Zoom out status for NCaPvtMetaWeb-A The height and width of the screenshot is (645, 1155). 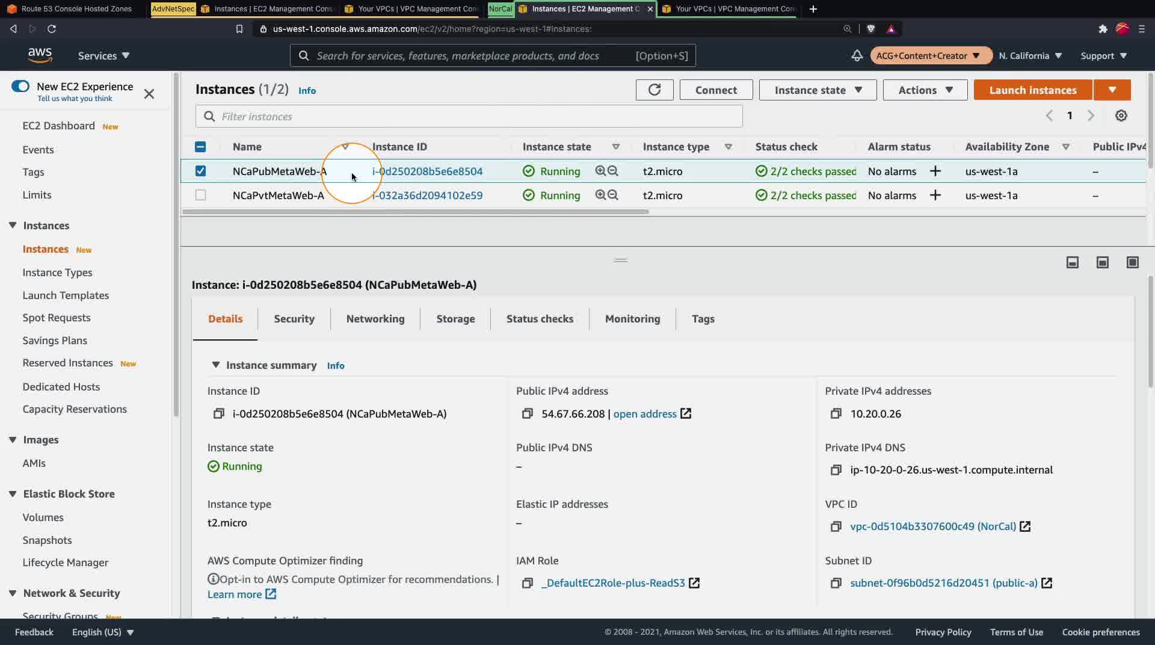pyautogui.click(x=613, y=195)
